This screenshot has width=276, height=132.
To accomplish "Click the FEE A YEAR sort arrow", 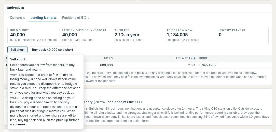I will [x=194, y=58].
